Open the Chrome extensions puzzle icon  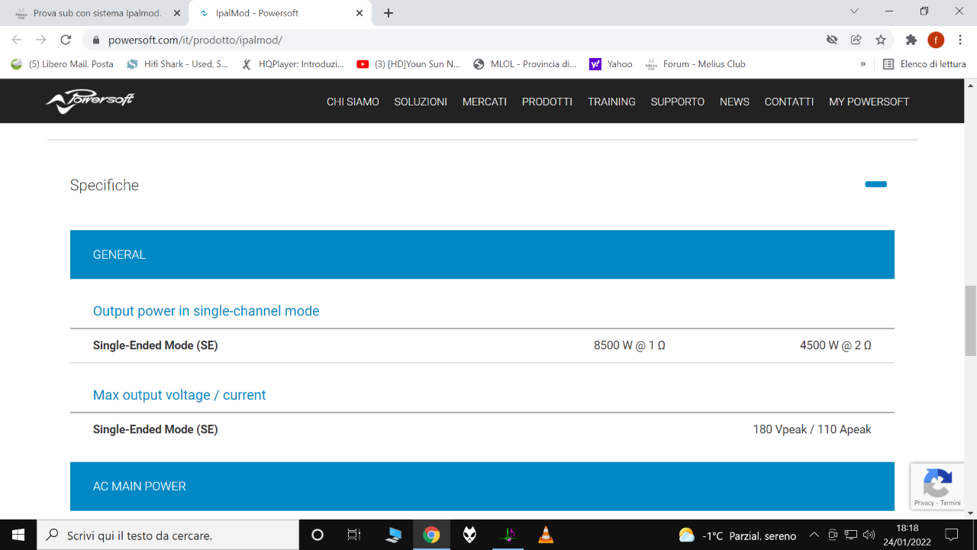[911, 40]
